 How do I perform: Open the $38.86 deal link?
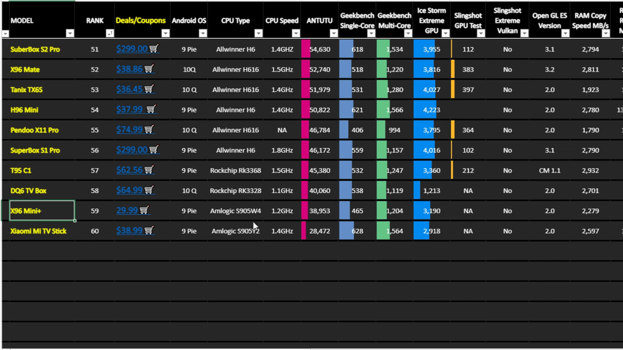click(129, 69)
